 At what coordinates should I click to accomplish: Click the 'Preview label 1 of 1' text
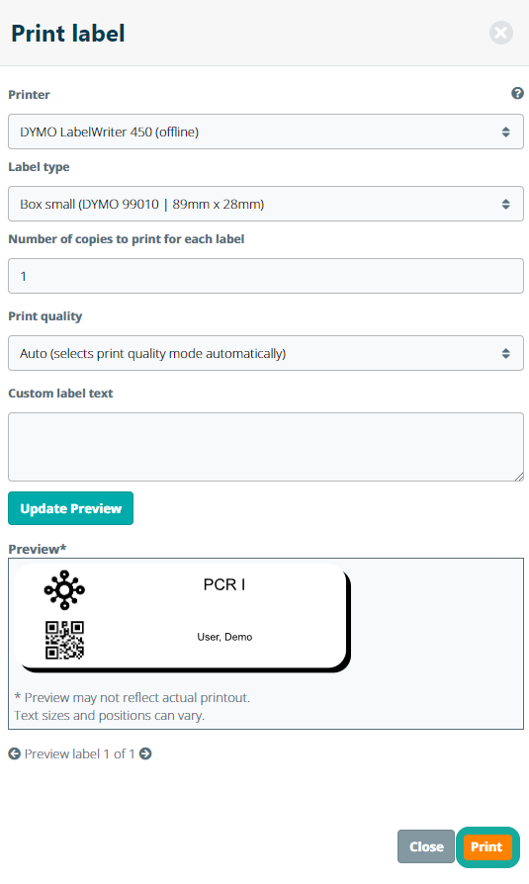point(79,753)
